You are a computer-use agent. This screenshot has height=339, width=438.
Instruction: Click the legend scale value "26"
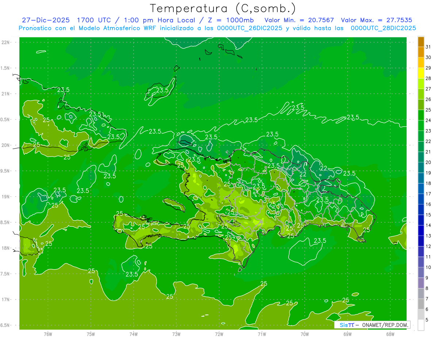pos(429,99)
